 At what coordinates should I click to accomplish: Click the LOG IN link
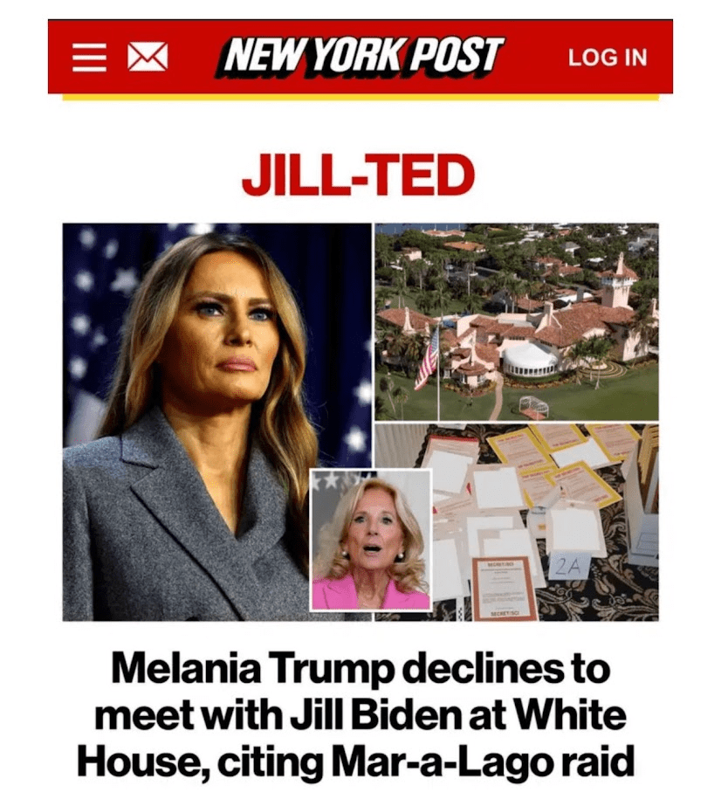pos(608,57)
